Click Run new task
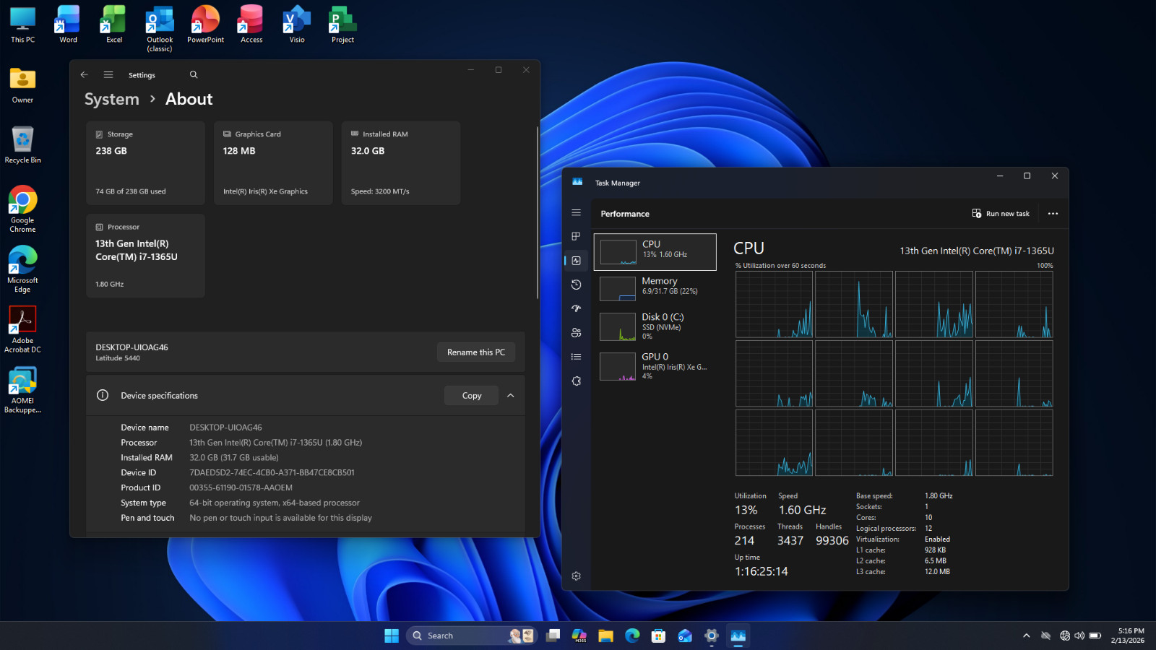This screenshot has height=650, width=1156. (1001, 213)
